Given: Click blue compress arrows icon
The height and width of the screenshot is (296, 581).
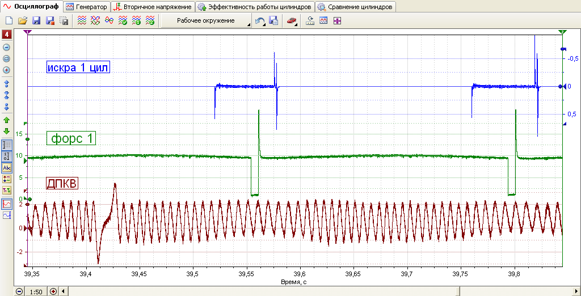Looking at the screenshot, I should click(6, 95).
